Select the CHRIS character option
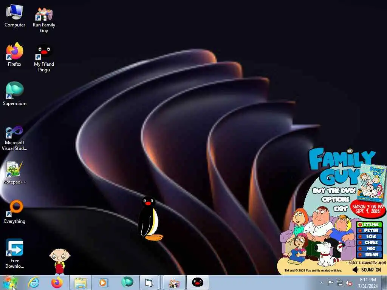 coord(370,243)
